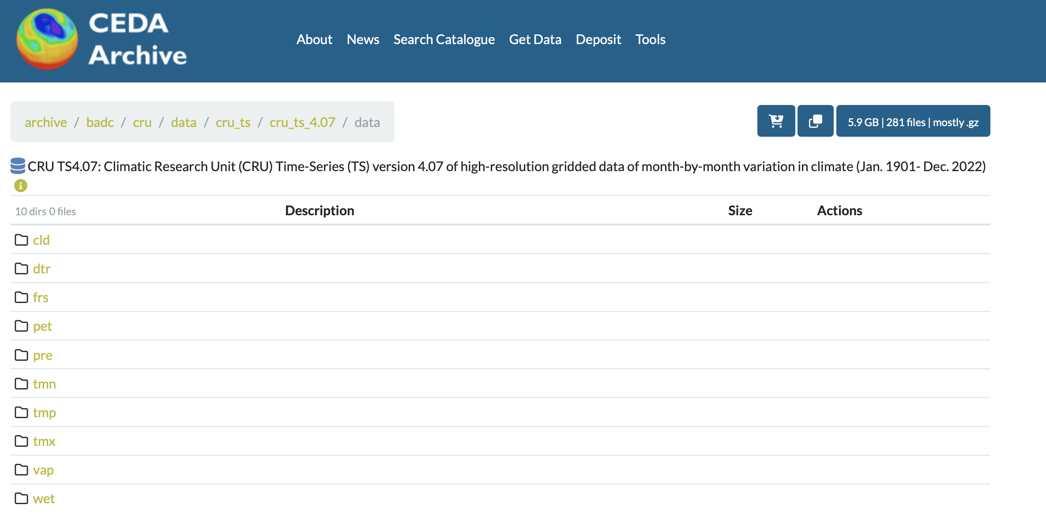Navigate to the badc breadcrumb
1046x524 pixels.
100,122
